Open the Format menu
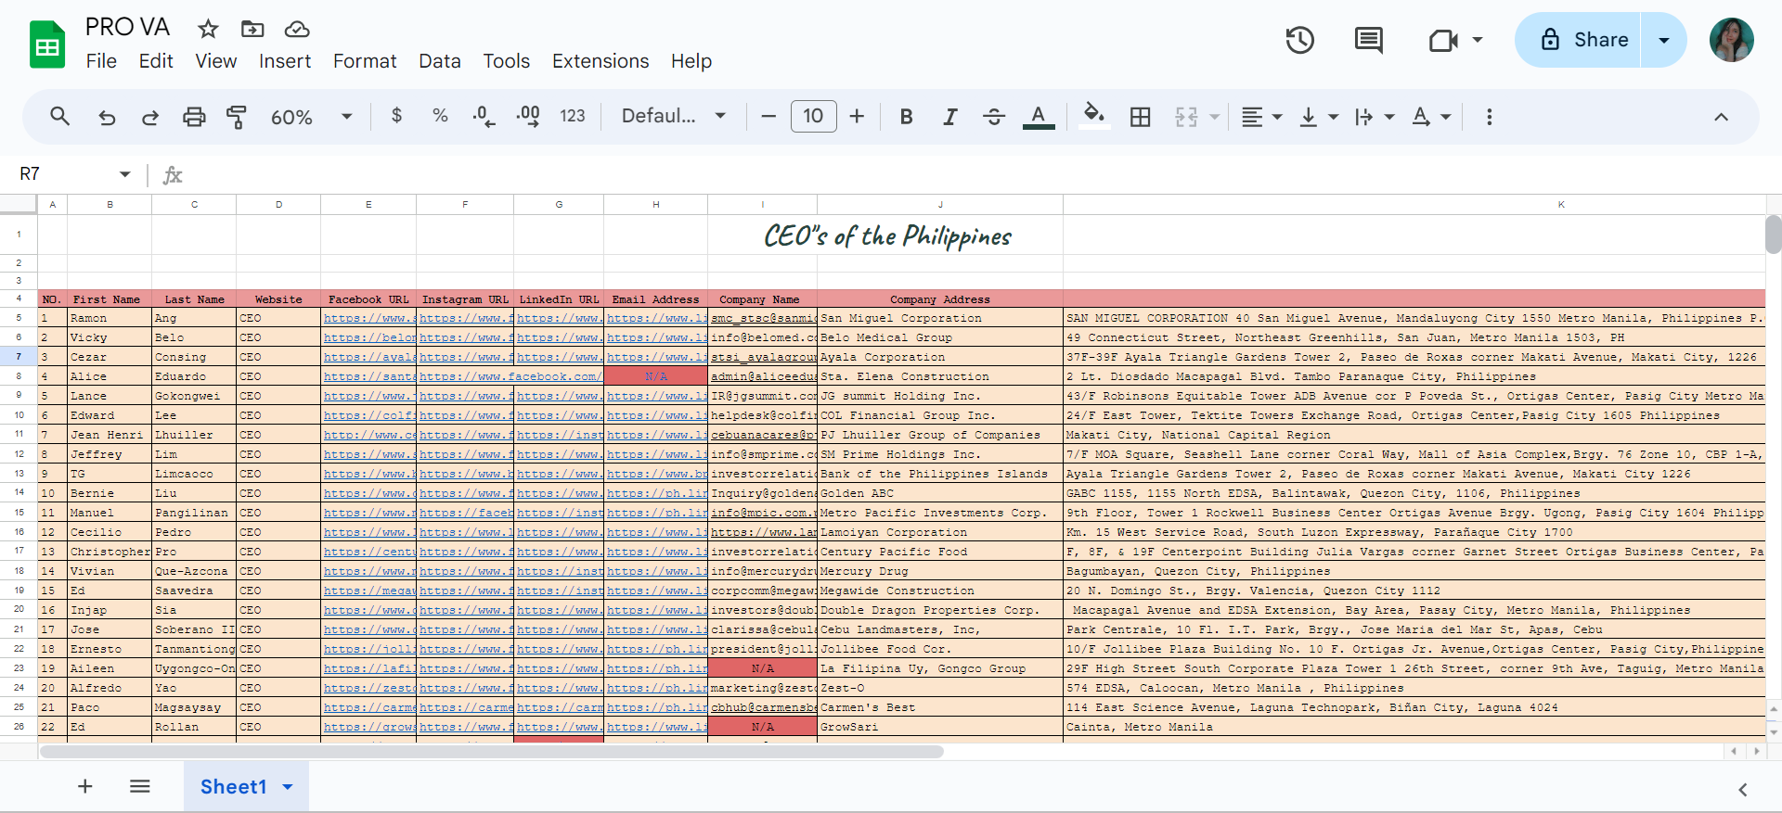Image resolution: width=1782 pixels, height=813 pixels. pos(365,61)
